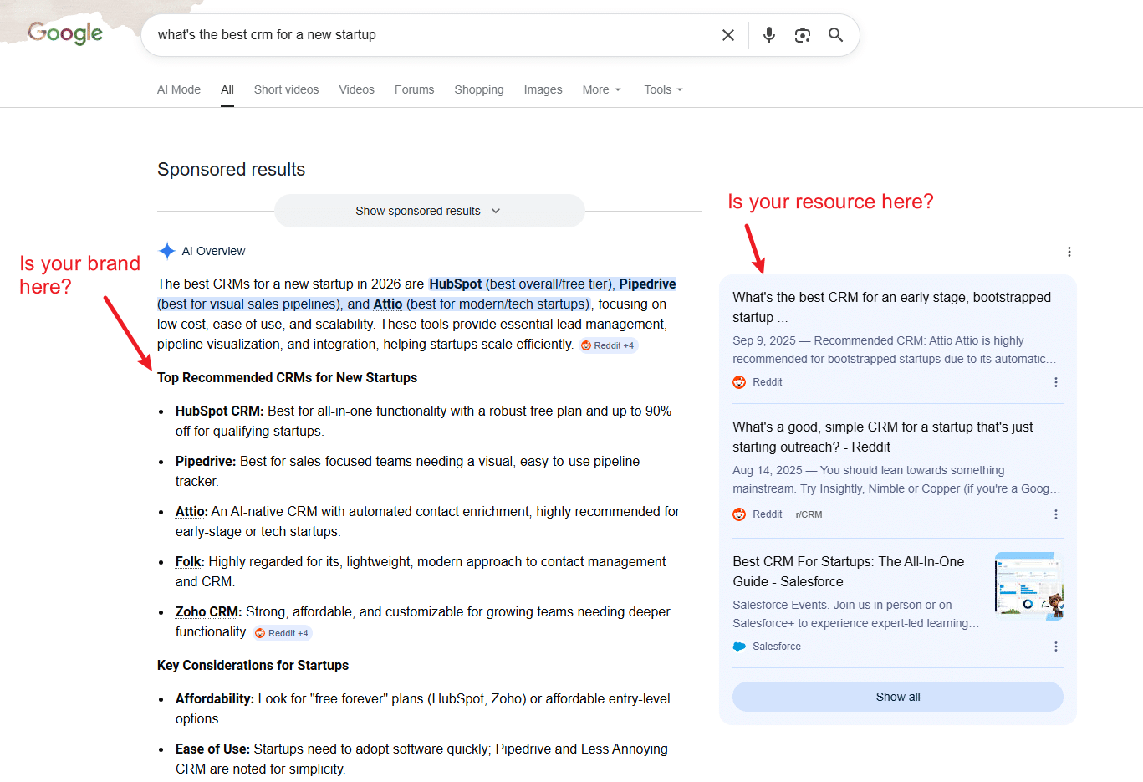Click the AI Overview sparkle icon
The height and width of the screenshot is (782, 1143).
pos(167,251)
